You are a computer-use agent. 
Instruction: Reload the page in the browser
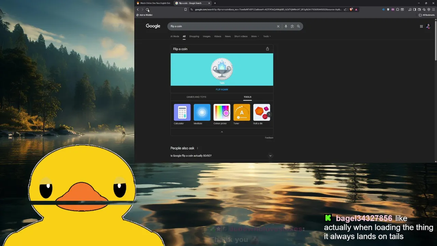click(147, 10)
